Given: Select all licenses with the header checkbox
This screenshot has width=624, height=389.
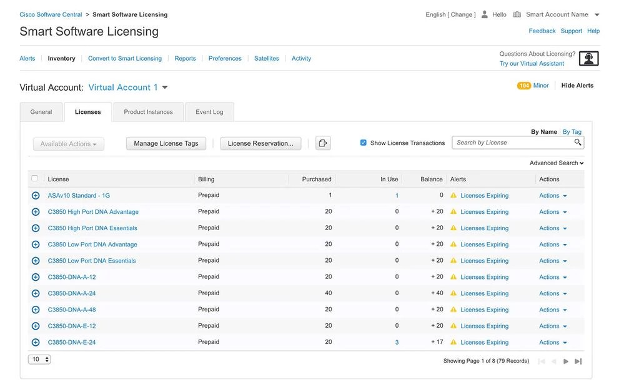Looking at the screenshot, I should point(35,178).
